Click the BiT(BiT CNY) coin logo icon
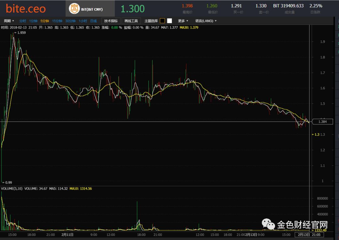This screenshot has width=339, height=240. [x=75, y=8]
